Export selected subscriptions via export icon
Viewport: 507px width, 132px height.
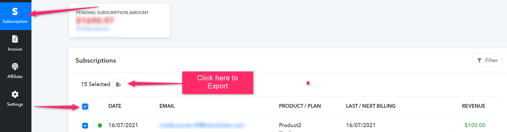point(119,84)
